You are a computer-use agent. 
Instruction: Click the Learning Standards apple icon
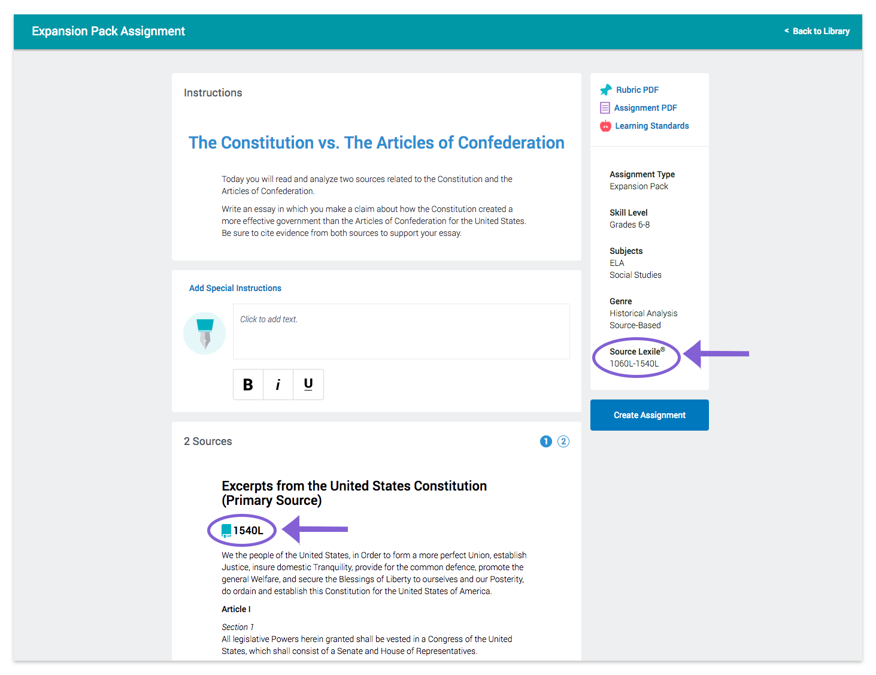pos(606,126)
